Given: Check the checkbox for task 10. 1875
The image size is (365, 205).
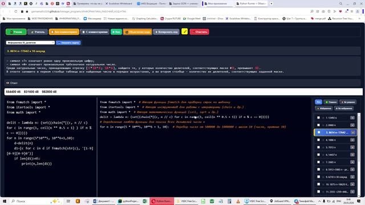Looking at the screenshot, I should tap(318, 184).
